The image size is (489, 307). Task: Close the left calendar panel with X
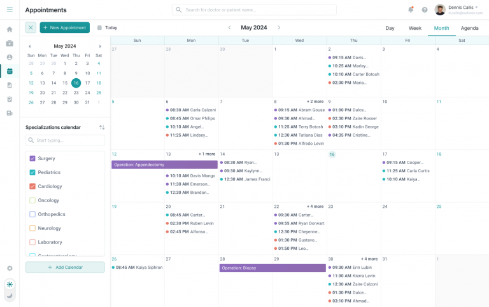(31, 27)
